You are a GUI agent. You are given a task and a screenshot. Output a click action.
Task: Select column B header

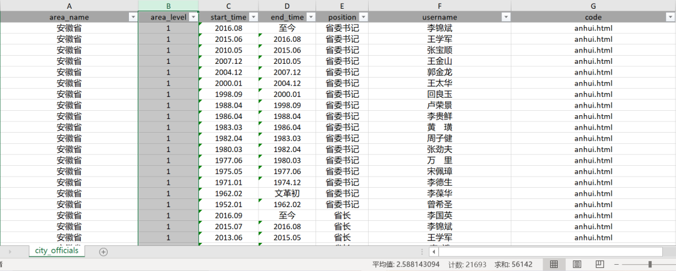click(168, 6)
